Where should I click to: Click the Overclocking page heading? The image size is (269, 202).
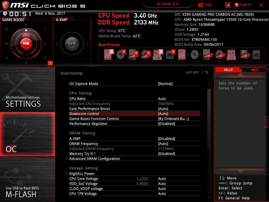coord(71,73)
